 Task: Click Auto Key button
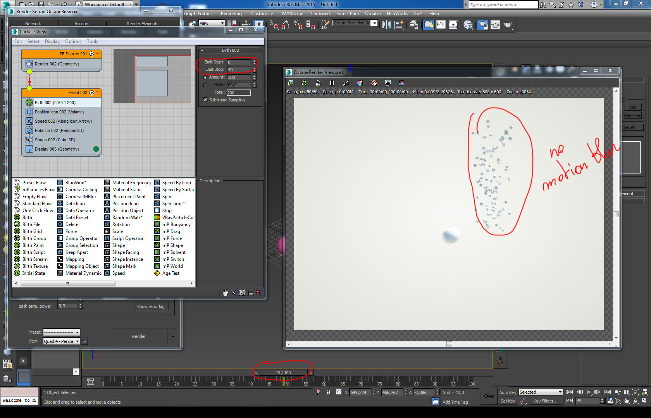(507, 392)
